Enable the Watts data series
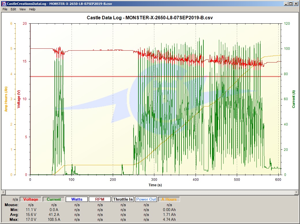The image size is (300, 224). [x=77, y=199]
